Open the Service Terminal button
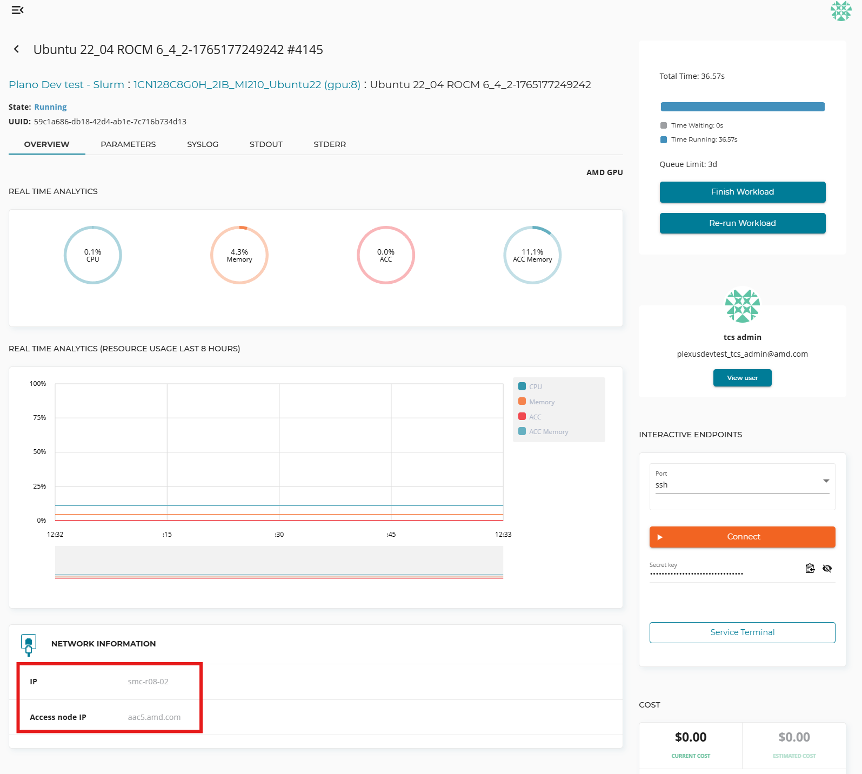This screenshot has height=774, width=862. pyautogui.click(x=742, y=632)
